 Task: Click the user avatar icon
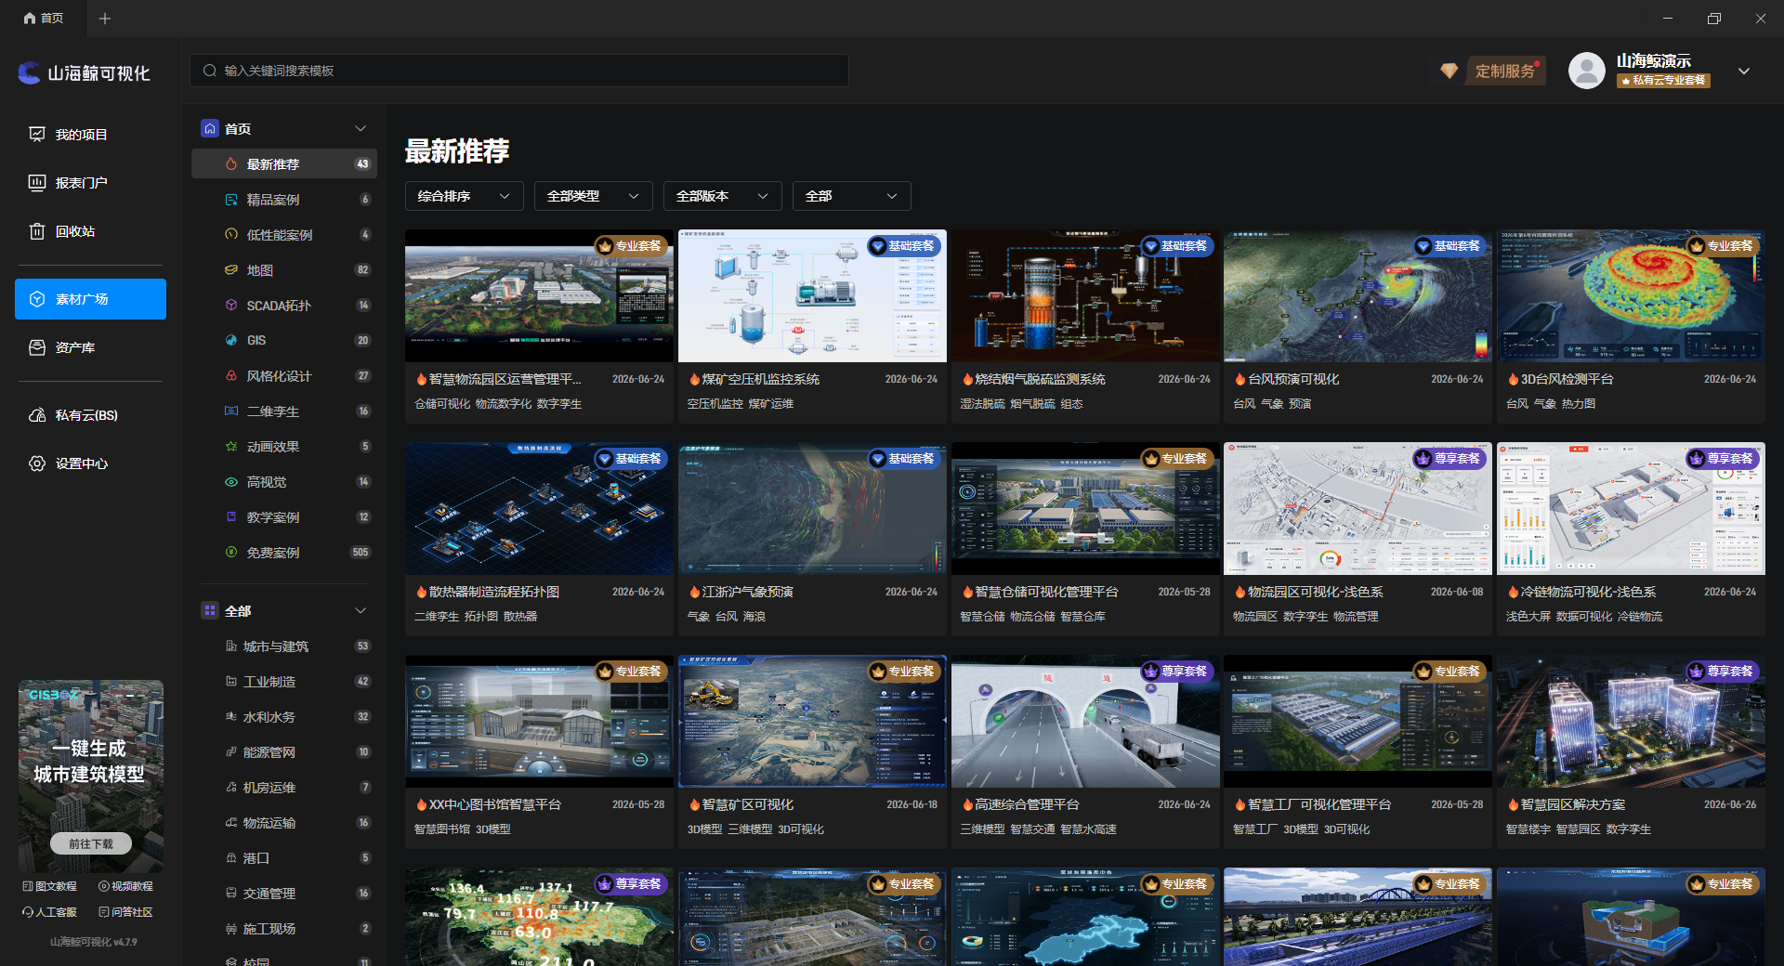click(x=1586, y=71)
